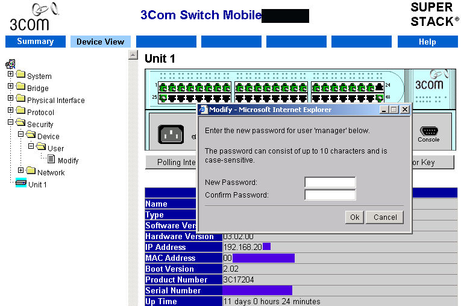Open the Help tab
This screenshot has height=306, width=461.
click(x=427, y=42)
